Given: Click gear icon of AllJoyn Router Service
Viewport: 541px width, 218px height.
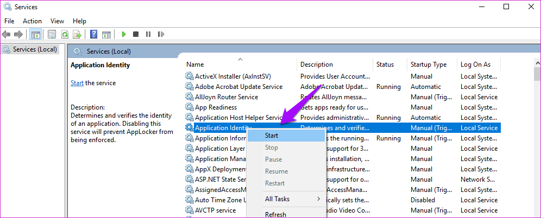Looking at the screenshot, I should tap(189, 97).
